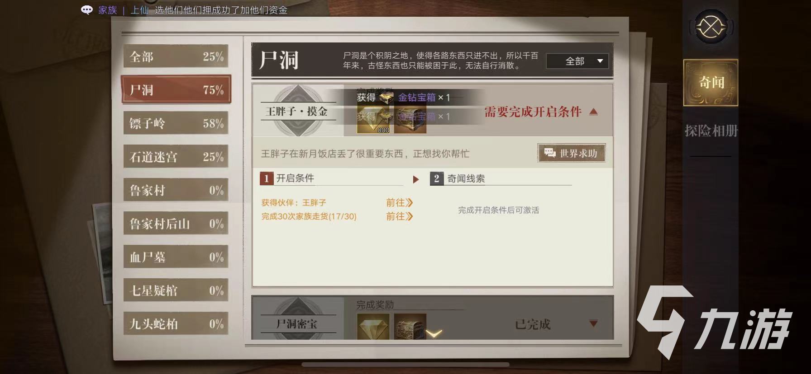Select the 全部 25% category
This screenshot has height=374, width=811.
[x=176, y=56]
